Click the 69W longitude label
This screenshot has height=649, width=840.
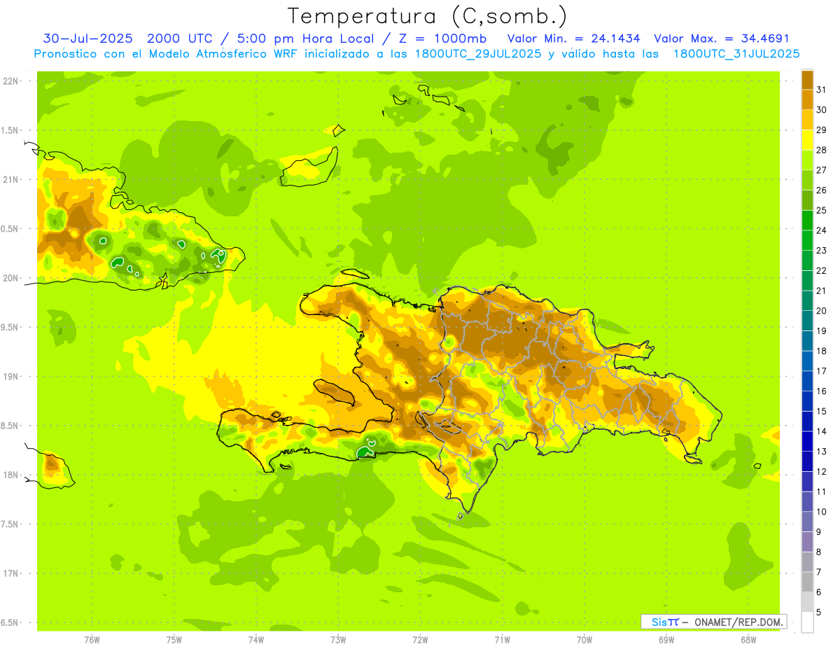666,639
